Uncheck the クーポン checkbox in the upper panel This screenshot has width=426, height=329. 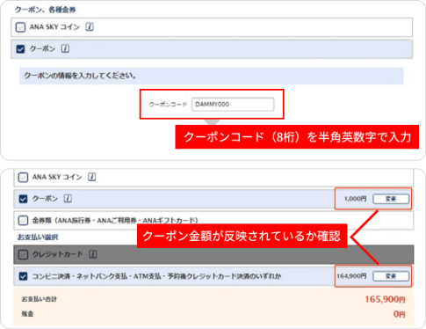[x=20, y=49]
